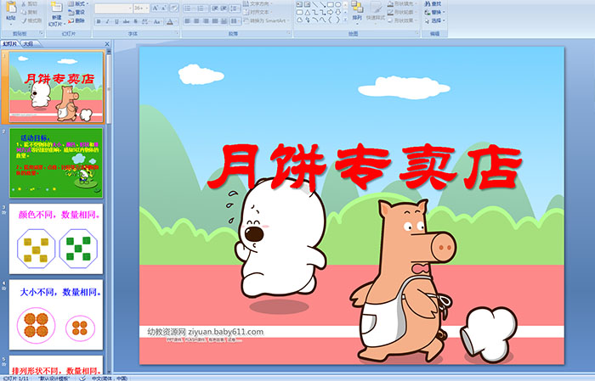The image size is (595, 381).
Task: Decrease list indent level
Action: [215, 8]
